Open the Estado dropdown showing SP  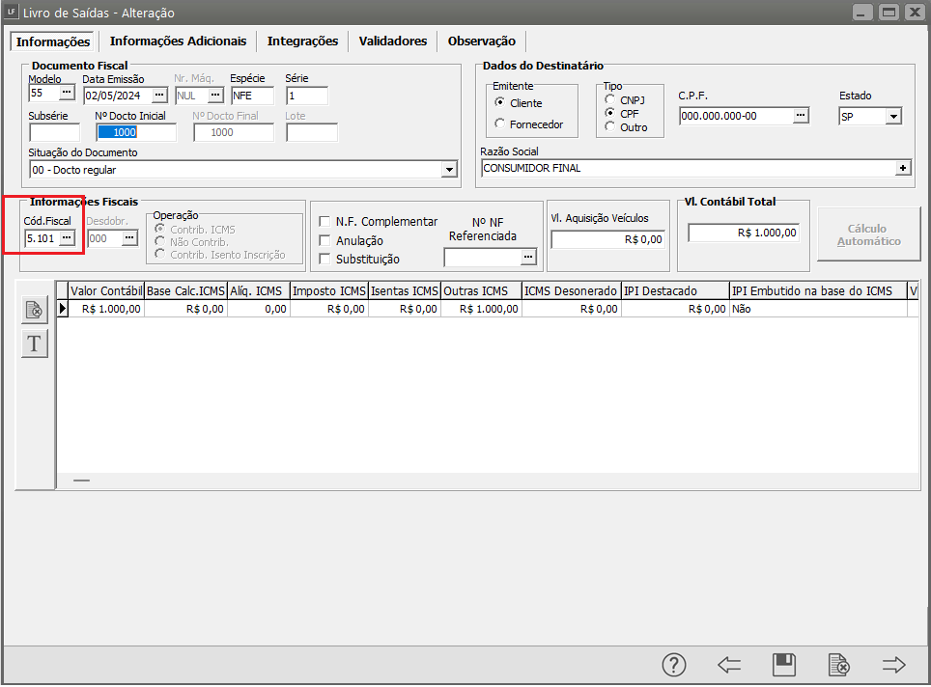coord(893,116)
